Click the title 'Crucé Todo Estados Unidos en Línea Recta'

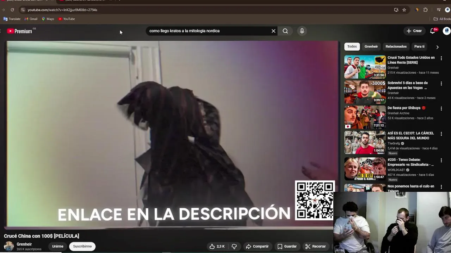click(411, 60)
